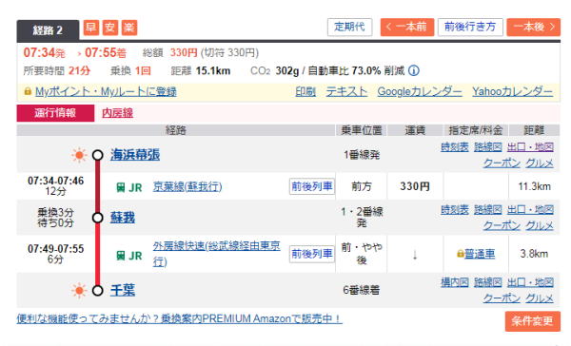This screenshot has width=571, height=346.
Task: Click 前後列車 button for 京葉線
Action: pos(312,186)
